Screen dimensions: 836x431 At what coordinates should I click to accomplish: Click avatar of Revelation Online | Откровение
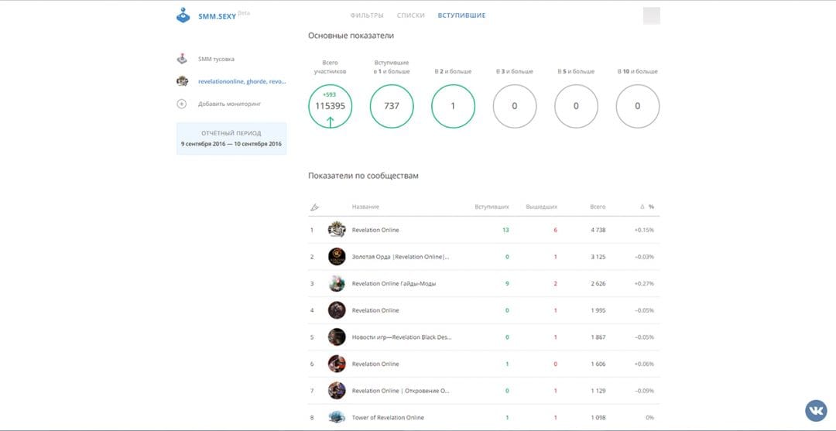[x=337, y=391]
